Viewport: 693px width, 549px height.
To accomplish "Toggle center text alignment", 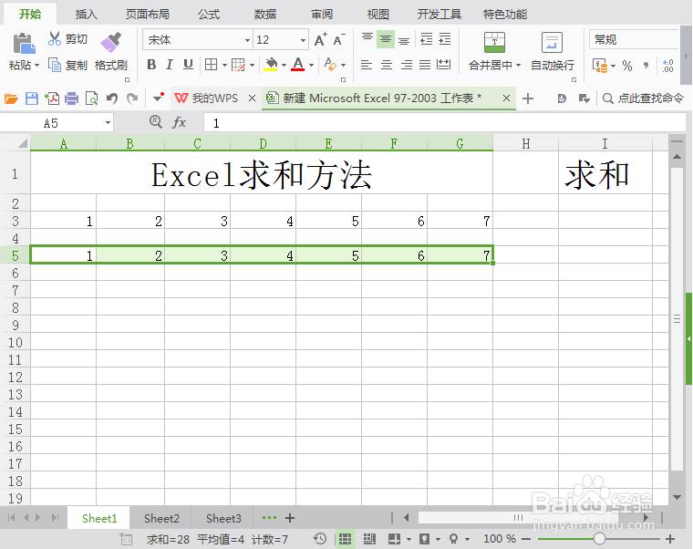I will 387,65.
